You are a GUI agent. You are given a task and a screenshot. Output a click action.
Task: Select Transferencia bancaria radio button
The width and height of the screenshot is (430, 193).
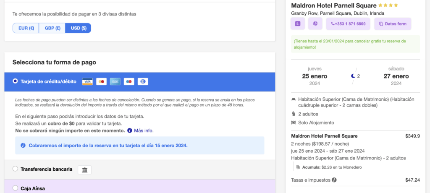pyautogui.click(x=16, y=169)
